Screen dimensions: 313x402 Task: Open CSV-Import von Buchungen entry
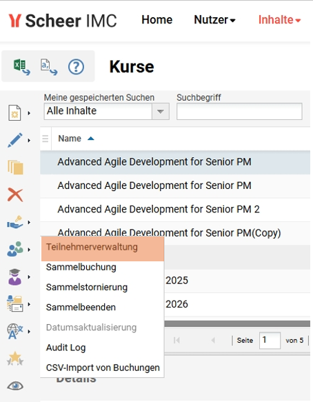(103, 368)
